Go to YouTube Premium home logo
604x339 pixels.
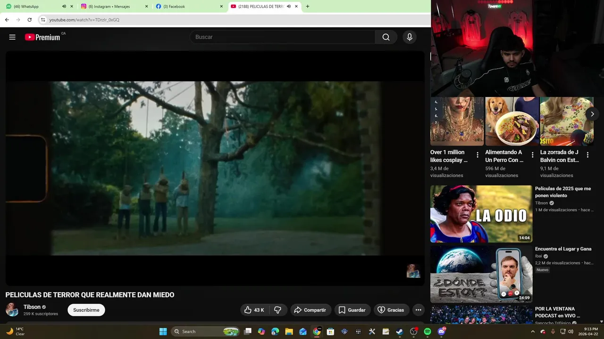42,37
